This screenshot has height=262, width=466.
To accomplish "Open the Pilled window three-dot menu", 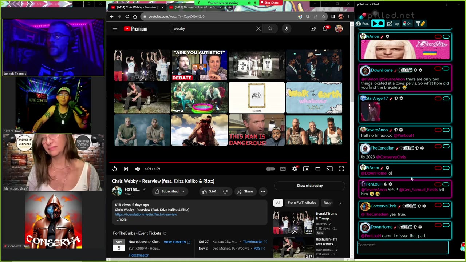I will [x=447, y=4].
